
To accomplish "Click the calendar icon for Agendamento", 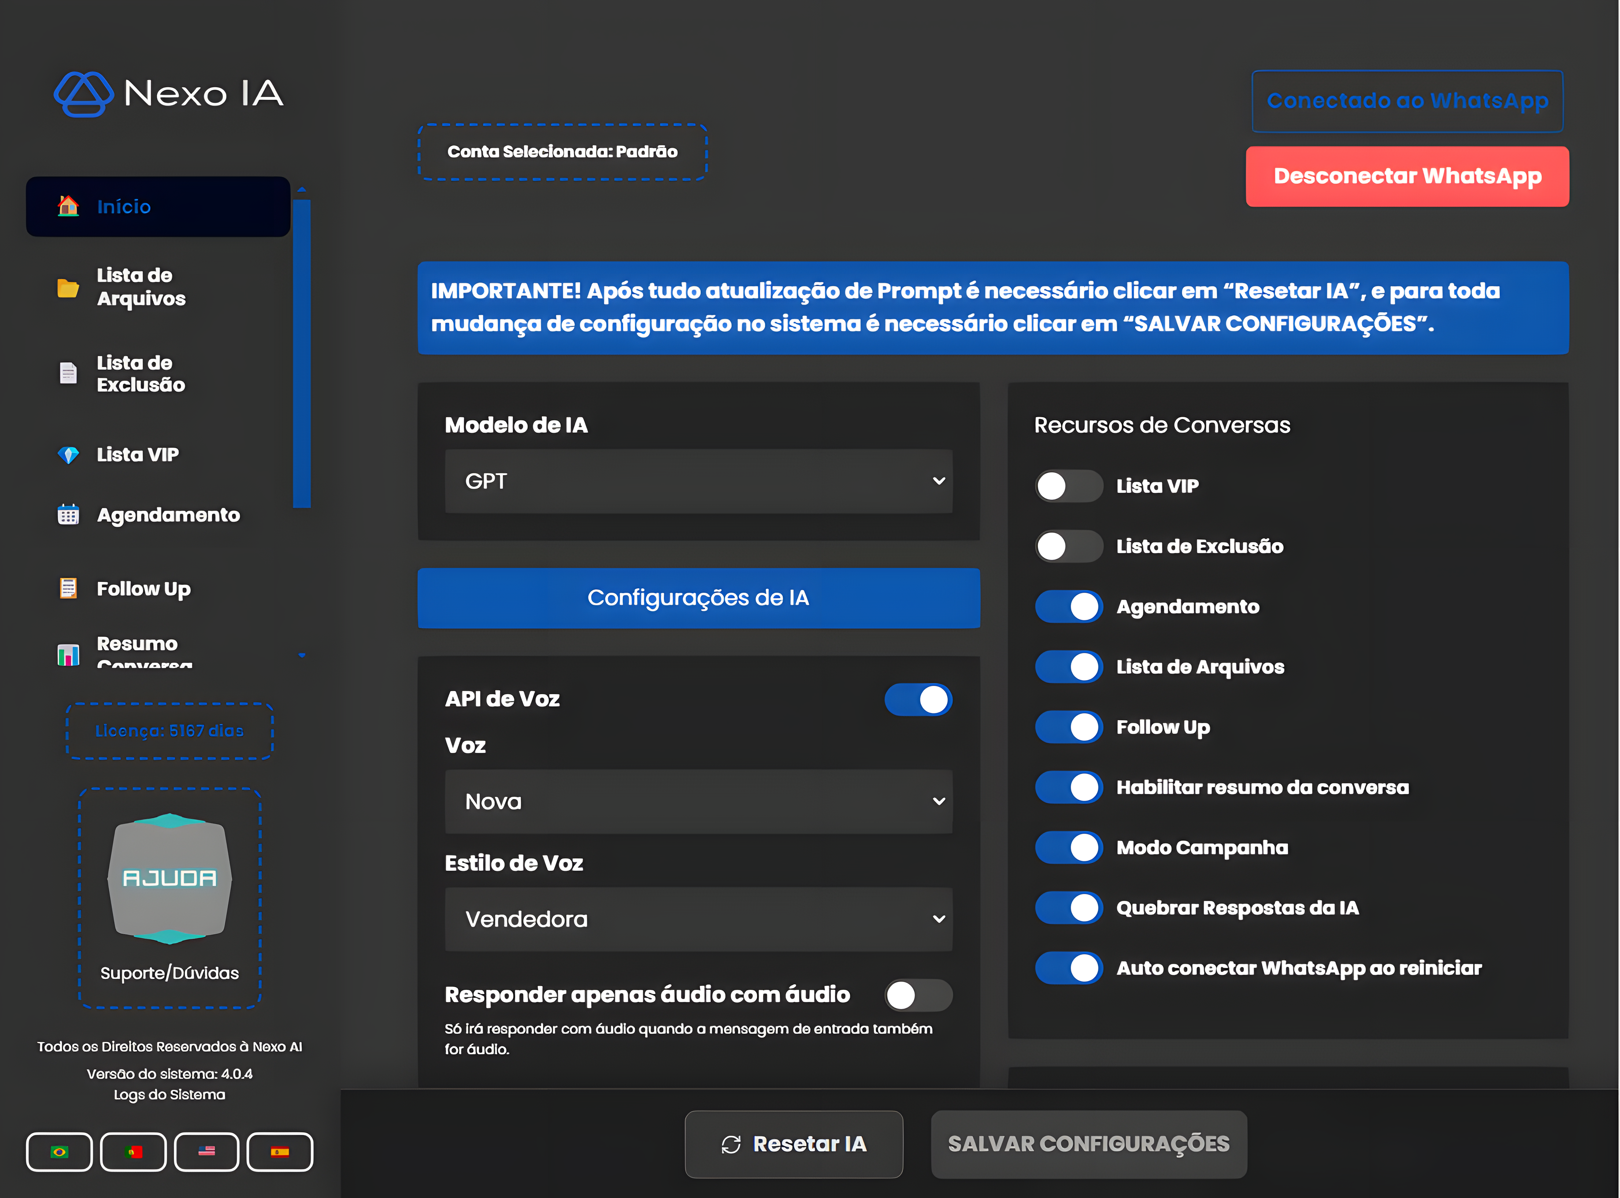I will click(68, 515).
